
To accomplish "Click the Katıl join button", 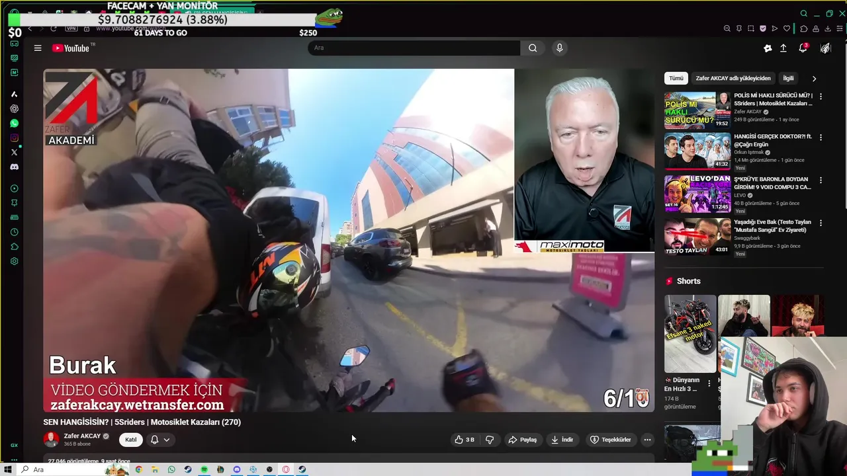I will click(131, 440).
